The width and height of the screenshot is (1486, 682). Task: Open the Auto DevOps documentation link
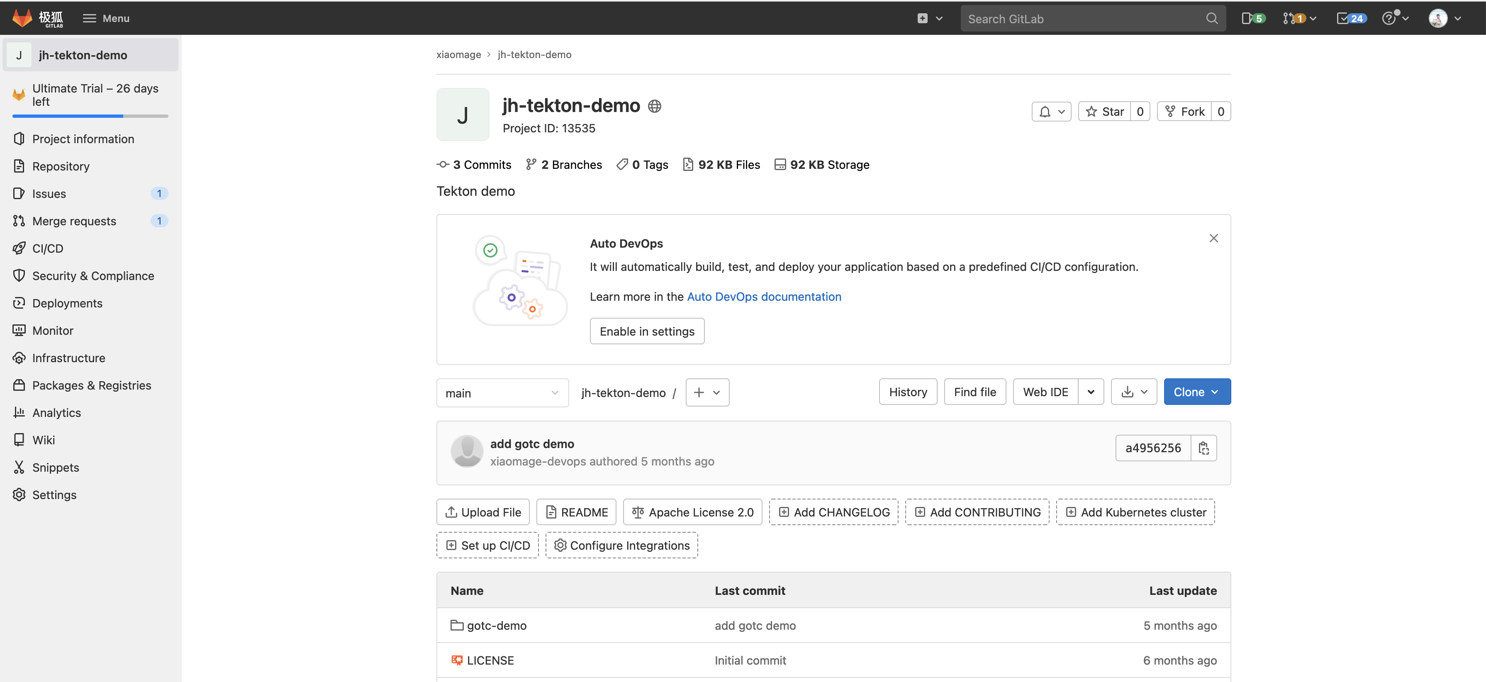(764, 297)
